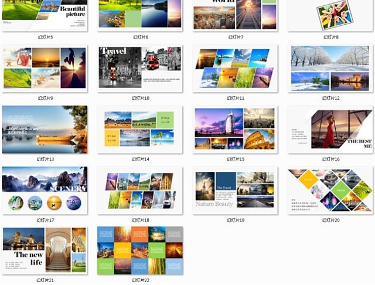Open slide 10 Travel thumbnail
The image size is (375, 285).
click(140, 69)
